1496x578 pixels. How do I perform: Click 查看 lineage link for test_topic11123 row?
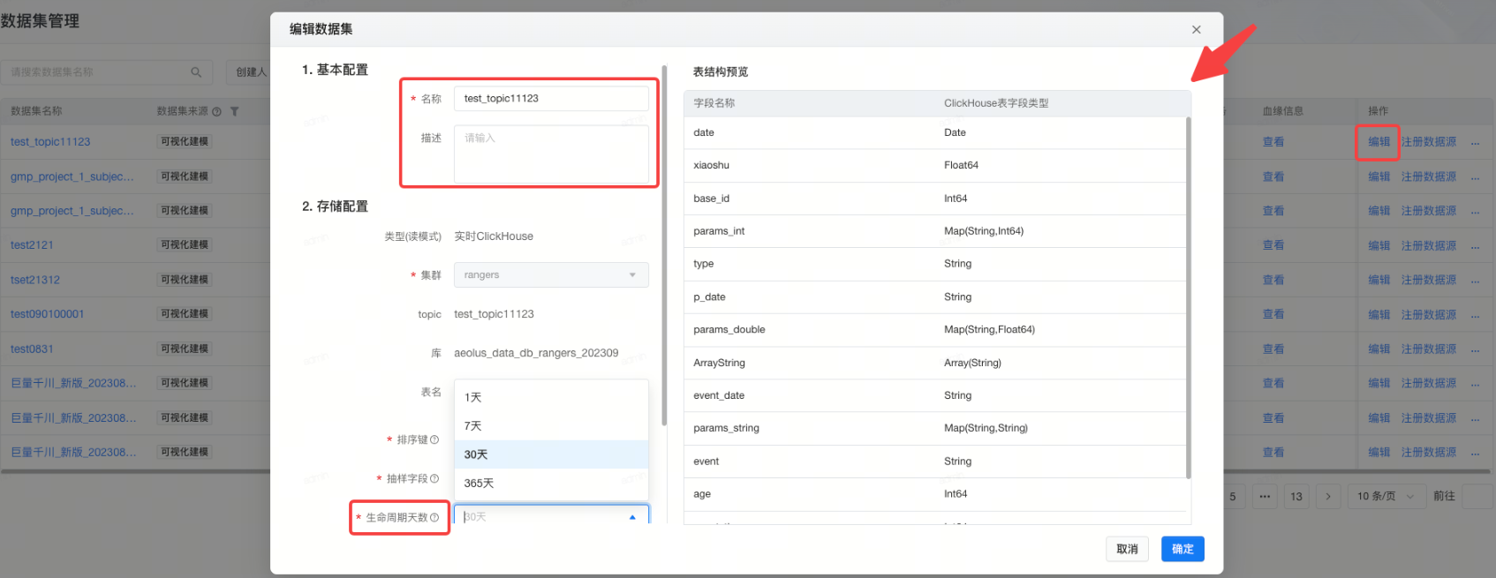click(1273, 142)
